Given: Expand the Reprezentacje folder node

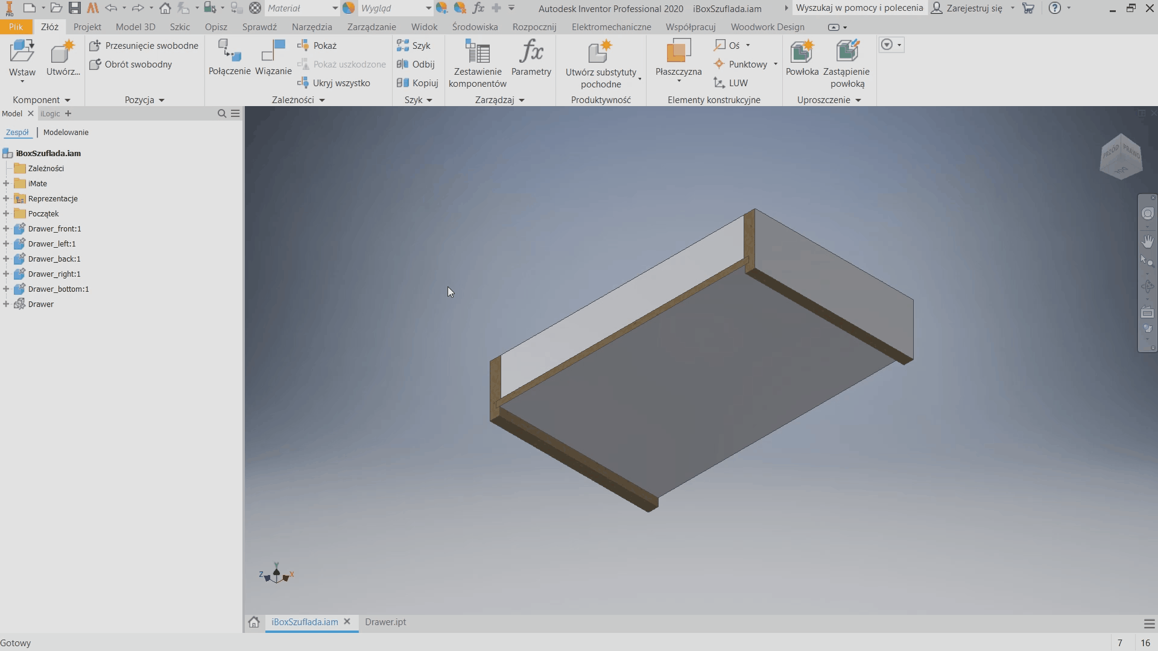Looking at the screenshot, I should [6, 199].
